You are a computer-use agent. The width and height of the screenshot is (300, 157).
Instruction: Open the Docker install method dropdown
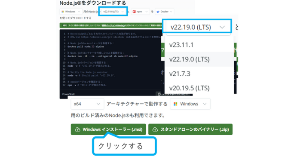165,12
